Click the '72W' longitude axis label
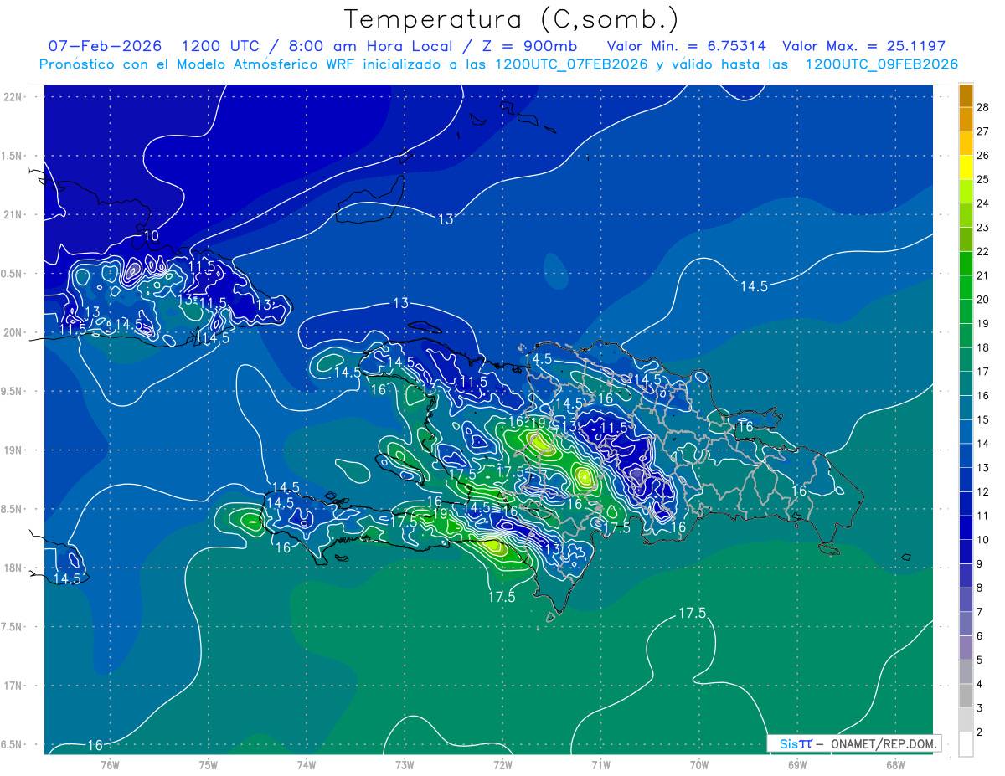Viewport: 1005px width, 776px height. click(502, 765)
